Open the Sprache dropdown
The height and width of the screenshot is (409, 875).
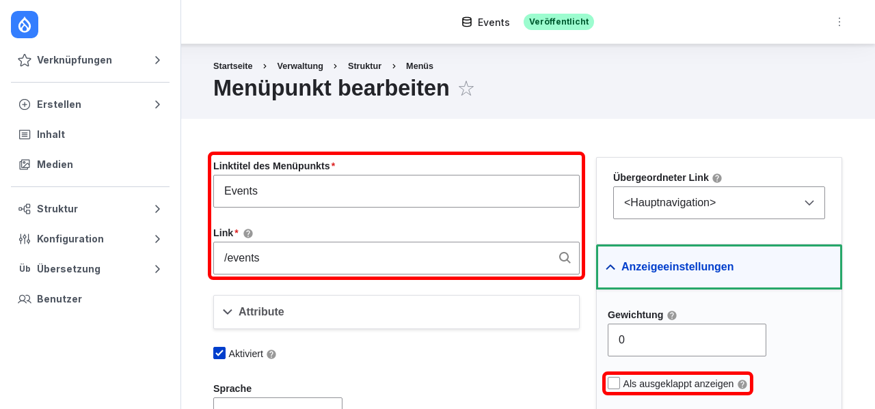tap(278, 404)
